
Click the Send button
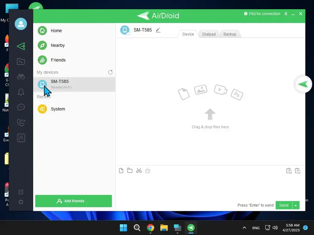284,205
